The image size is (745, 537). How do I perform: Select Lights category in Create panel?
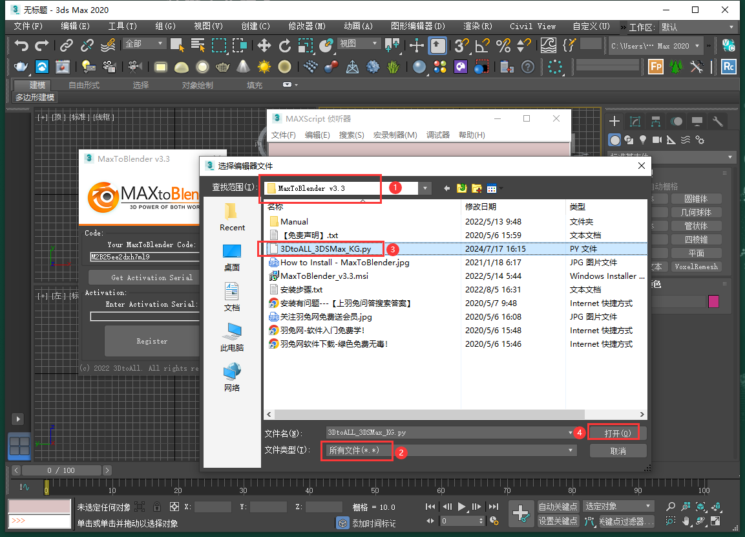click(x=643, y=140)
